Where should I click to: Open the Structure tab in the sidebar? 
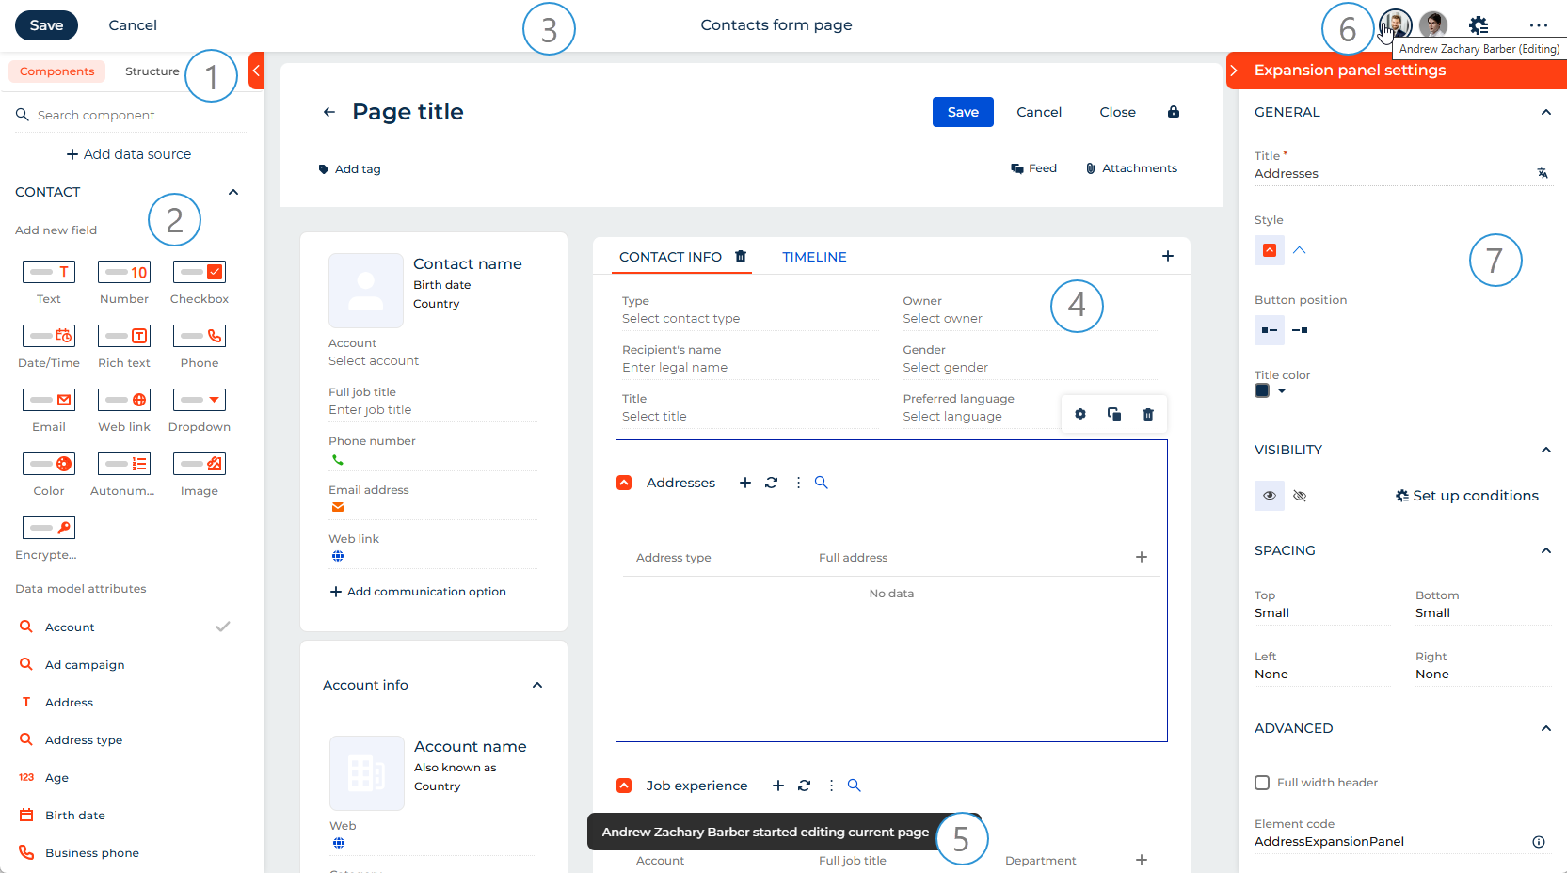(152, 71)
